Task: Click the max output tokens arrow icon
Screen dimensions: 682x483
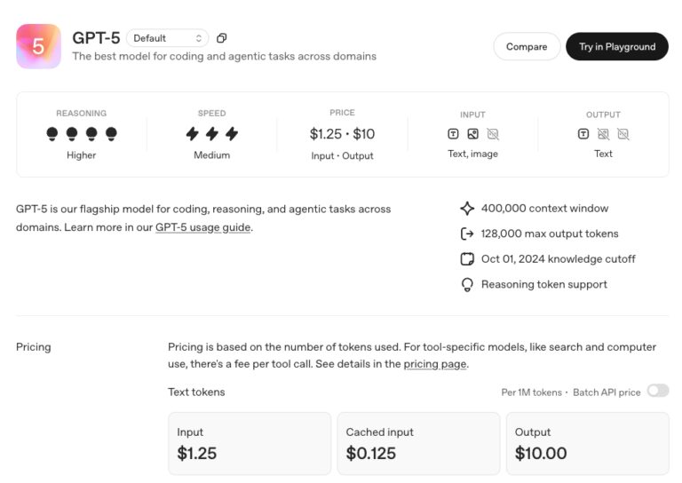Action: pos(467,234)
